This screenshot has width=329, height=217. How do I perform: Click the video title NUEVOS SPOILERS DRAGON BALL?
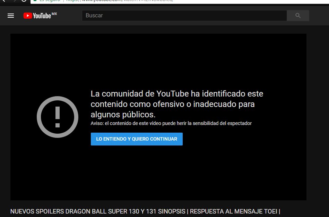click(x=145, y=211)
